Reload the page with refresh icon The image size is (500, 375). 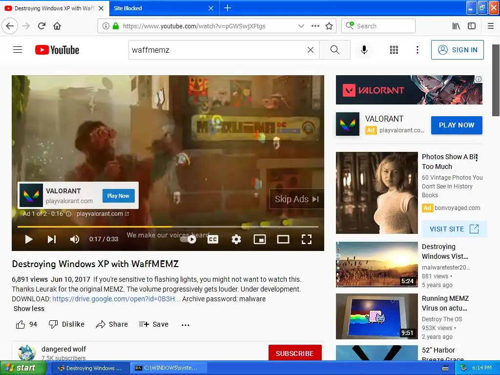click(x=42, y=26)
